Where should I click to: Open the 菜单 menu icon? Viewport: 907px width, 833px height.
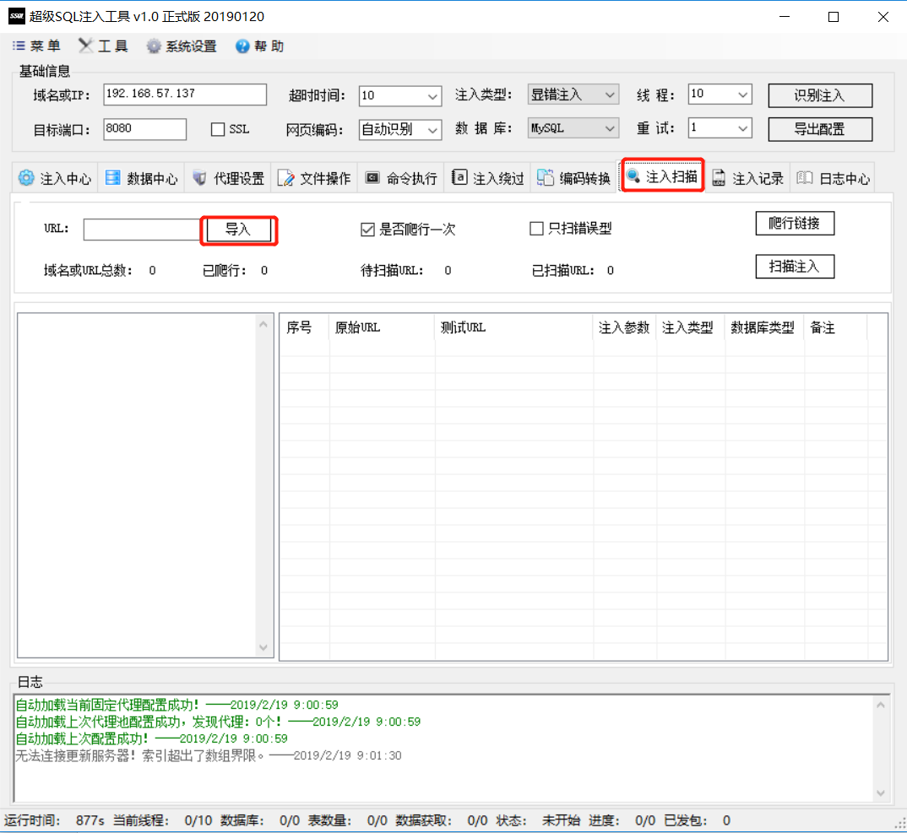[x=19, y=46]
